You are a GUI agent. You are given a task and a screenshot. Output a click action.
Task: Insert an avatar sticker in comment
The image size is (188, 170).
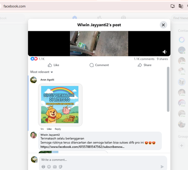(x=43, y=167)
